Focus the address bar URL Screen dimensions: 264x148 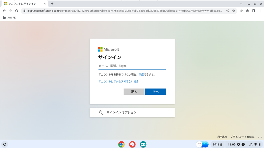124,11
